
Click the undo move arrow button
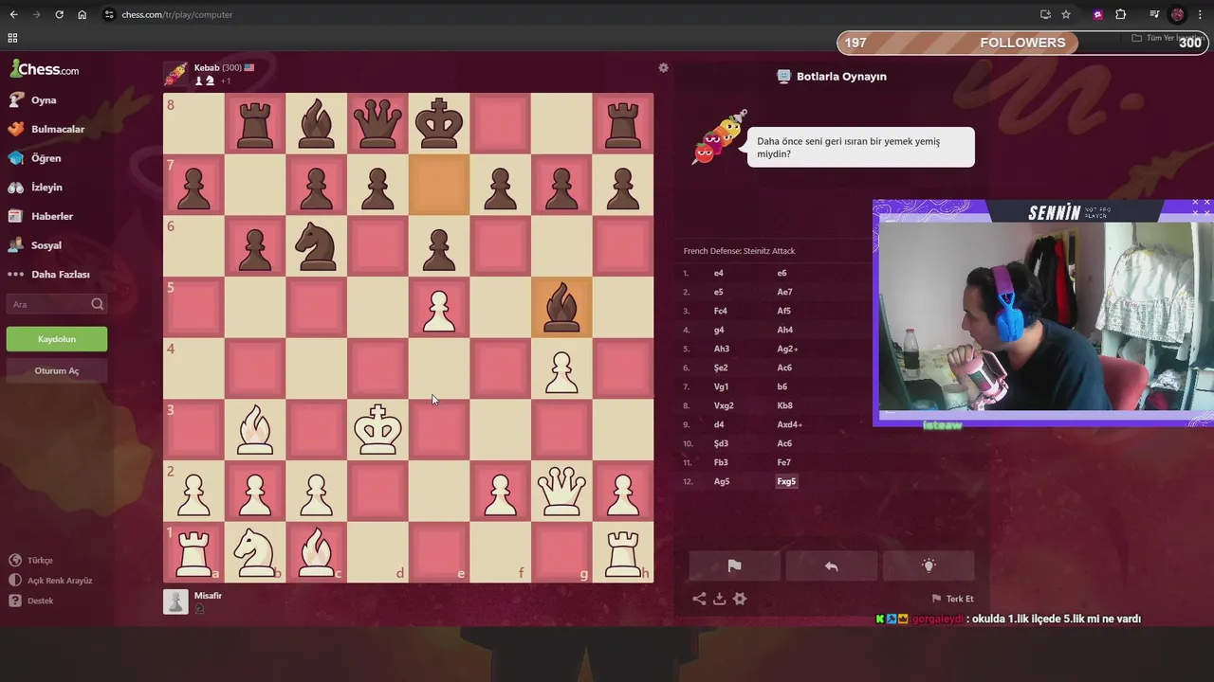click(x=832, y=565)
